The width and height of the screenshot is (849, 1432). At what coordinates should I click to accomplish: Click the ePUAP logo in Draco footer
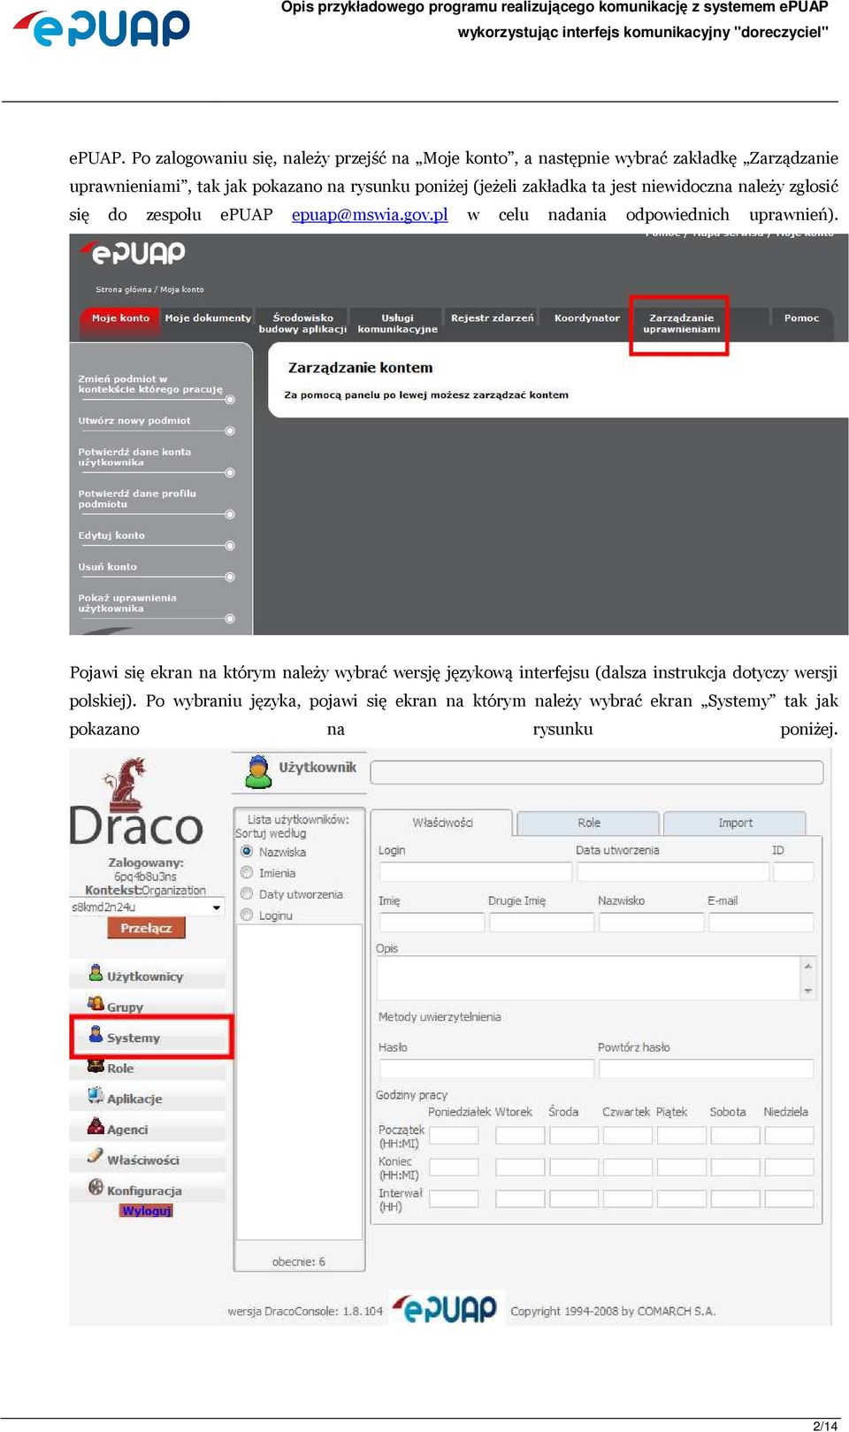(446, 1308)
